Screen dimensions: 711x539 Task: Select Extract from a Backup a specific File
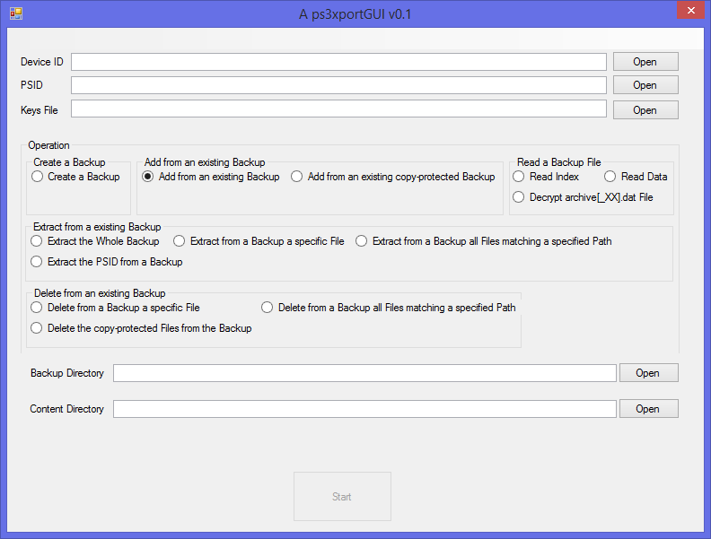pos(180,241)
